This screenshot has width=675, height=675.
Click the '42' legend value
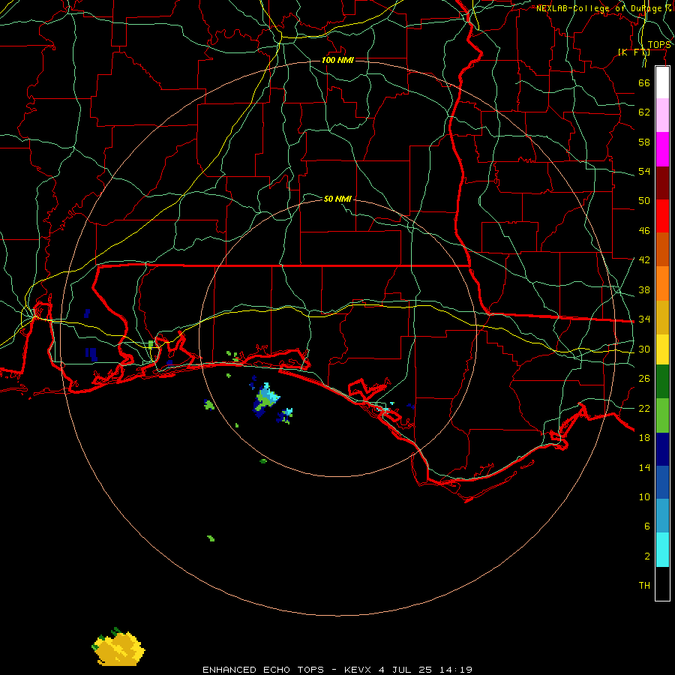(644, 259)
